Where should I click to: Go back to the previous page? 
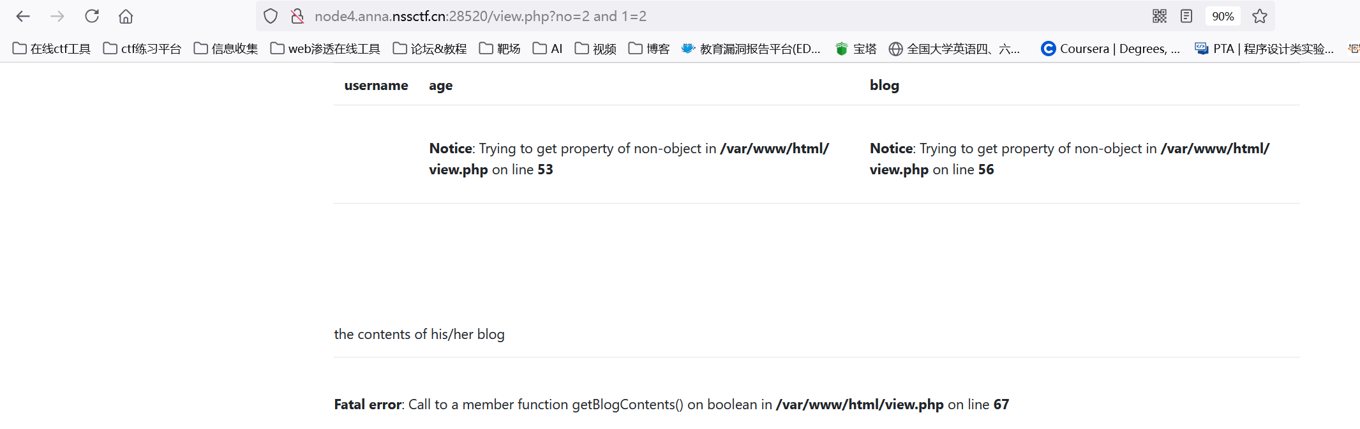click(x=23, y=17)
